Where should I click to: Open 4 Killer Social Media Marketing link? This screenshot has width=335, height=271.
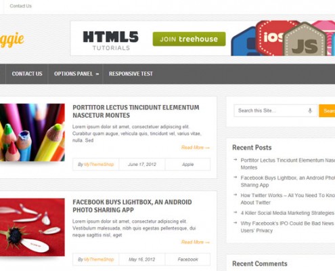point(287,213)
